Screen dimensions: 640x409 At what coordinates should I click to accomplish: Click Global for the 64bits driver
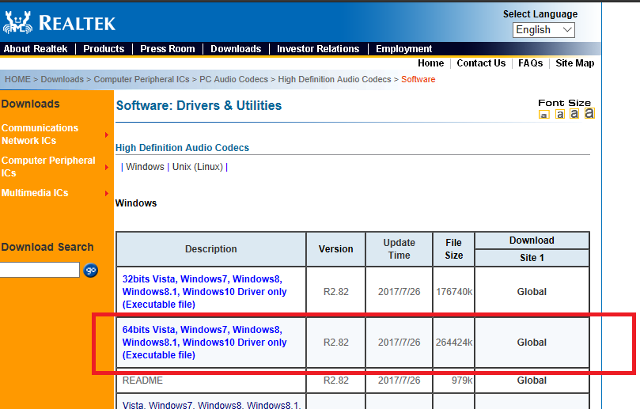coord(532,343)
